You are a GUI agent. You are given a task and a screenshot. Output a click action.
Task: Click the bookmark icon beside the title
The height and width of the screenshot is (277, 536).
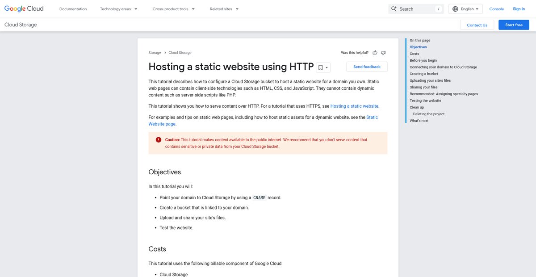pos(320,67)
